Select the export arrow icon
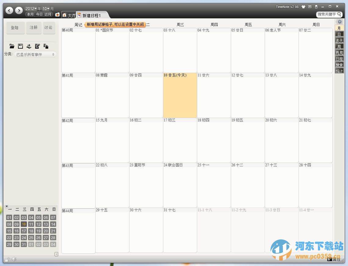 pyautogui.click(x=29, y=46)
